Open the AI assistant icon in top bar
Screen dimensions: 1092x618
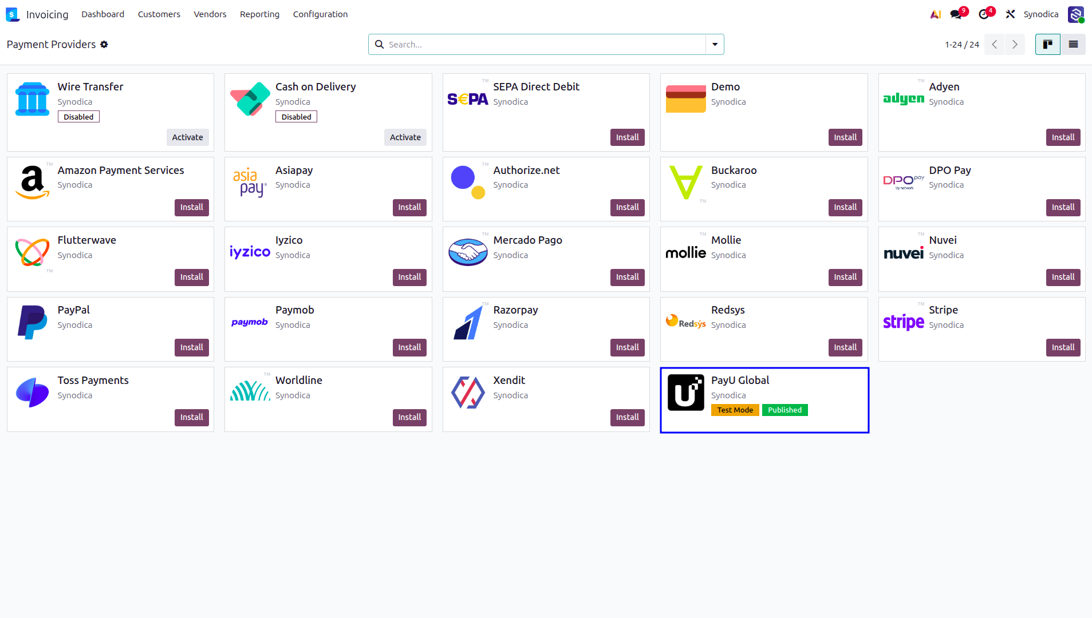(x=936, y=14)
